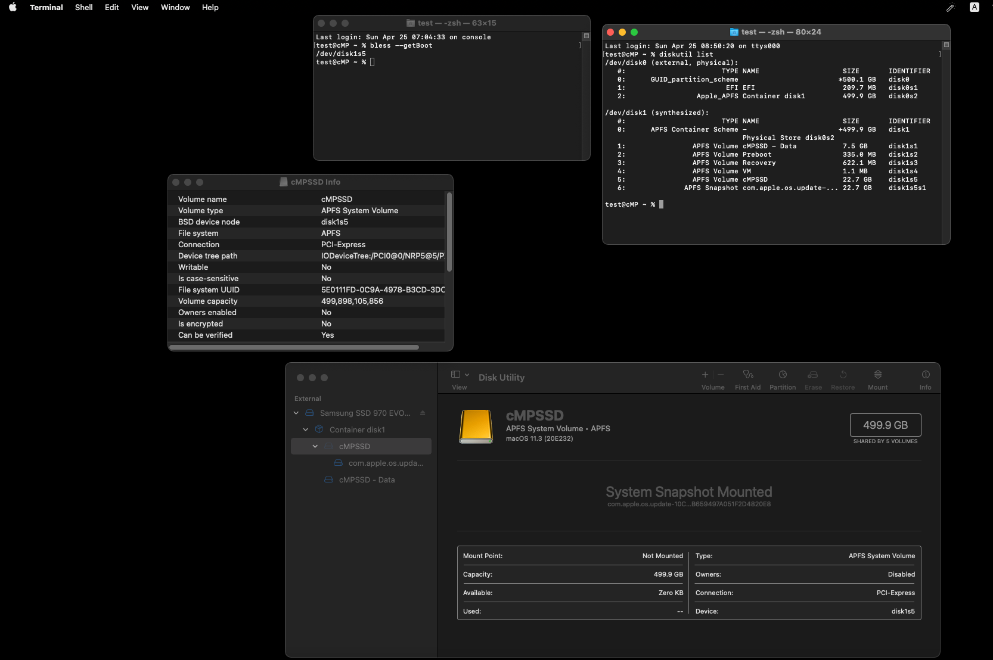Screen dimensions: 993x660
Task: Toggle the sidebar View button
Action: 455,375
